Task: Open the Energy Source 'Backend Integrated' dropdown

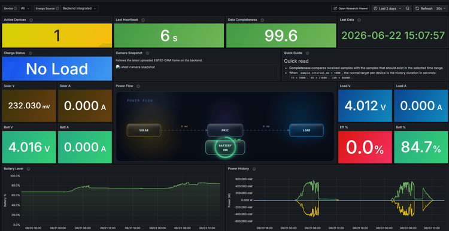Action: [80, 8]
